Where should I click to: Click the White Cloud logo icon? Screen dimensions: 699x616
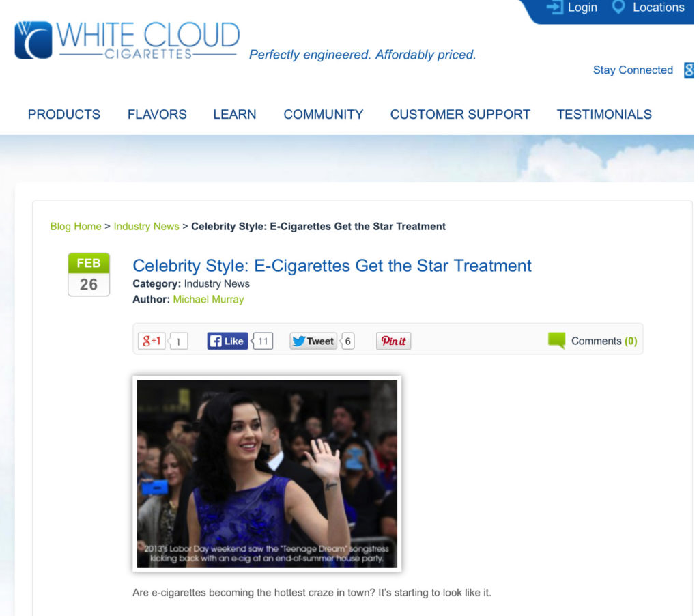click(x=33, y=40)
